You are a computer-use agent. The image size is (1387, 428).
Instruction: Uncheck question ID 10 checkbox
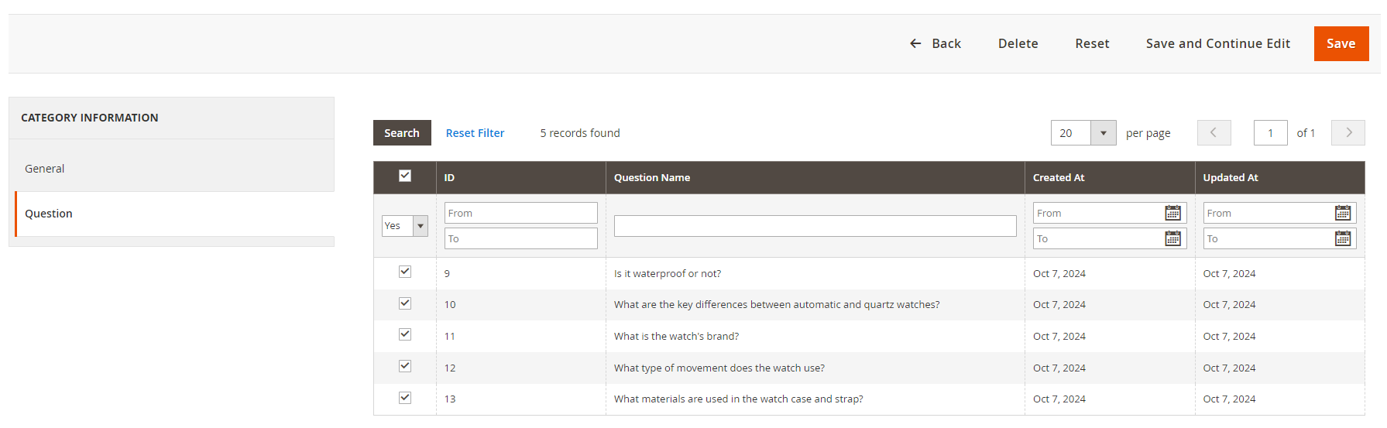click(405, 303)
